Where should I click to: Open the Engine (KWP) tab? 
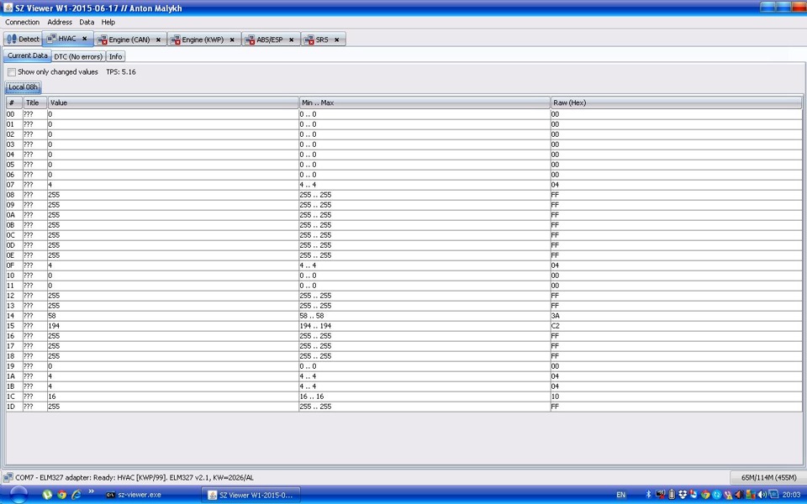[203, 39]
